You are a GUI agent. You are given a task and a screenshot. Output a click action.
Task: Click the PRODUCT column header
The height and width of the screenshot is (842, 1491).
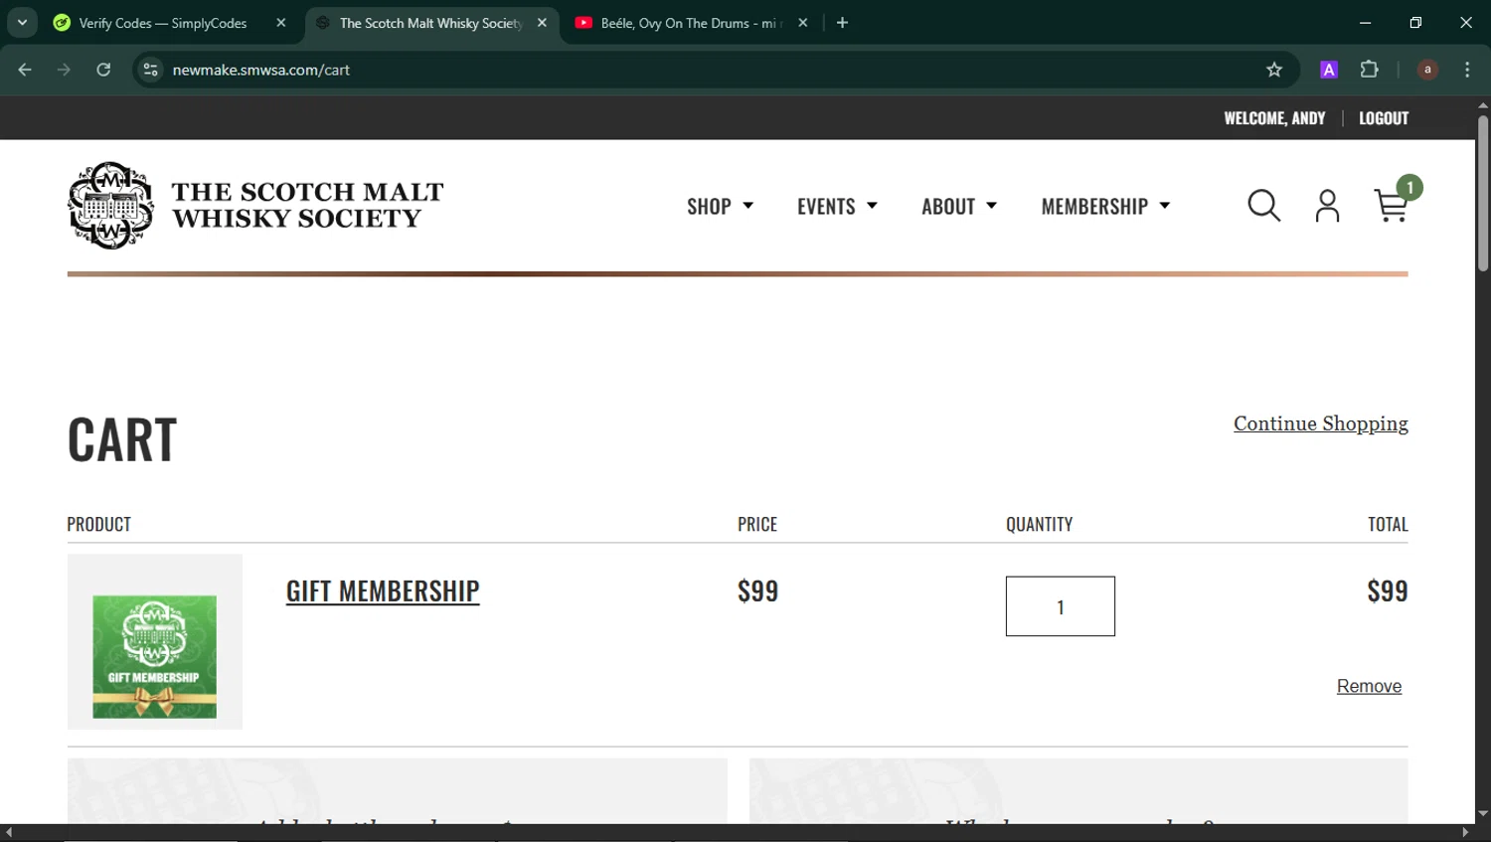click(x=98, y=524)
